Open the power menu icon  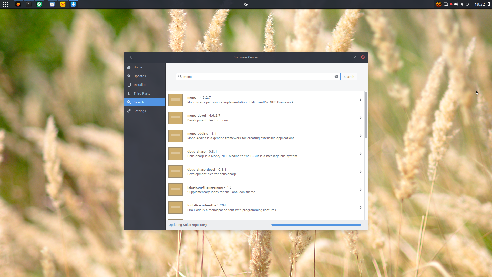click(467, 4)
